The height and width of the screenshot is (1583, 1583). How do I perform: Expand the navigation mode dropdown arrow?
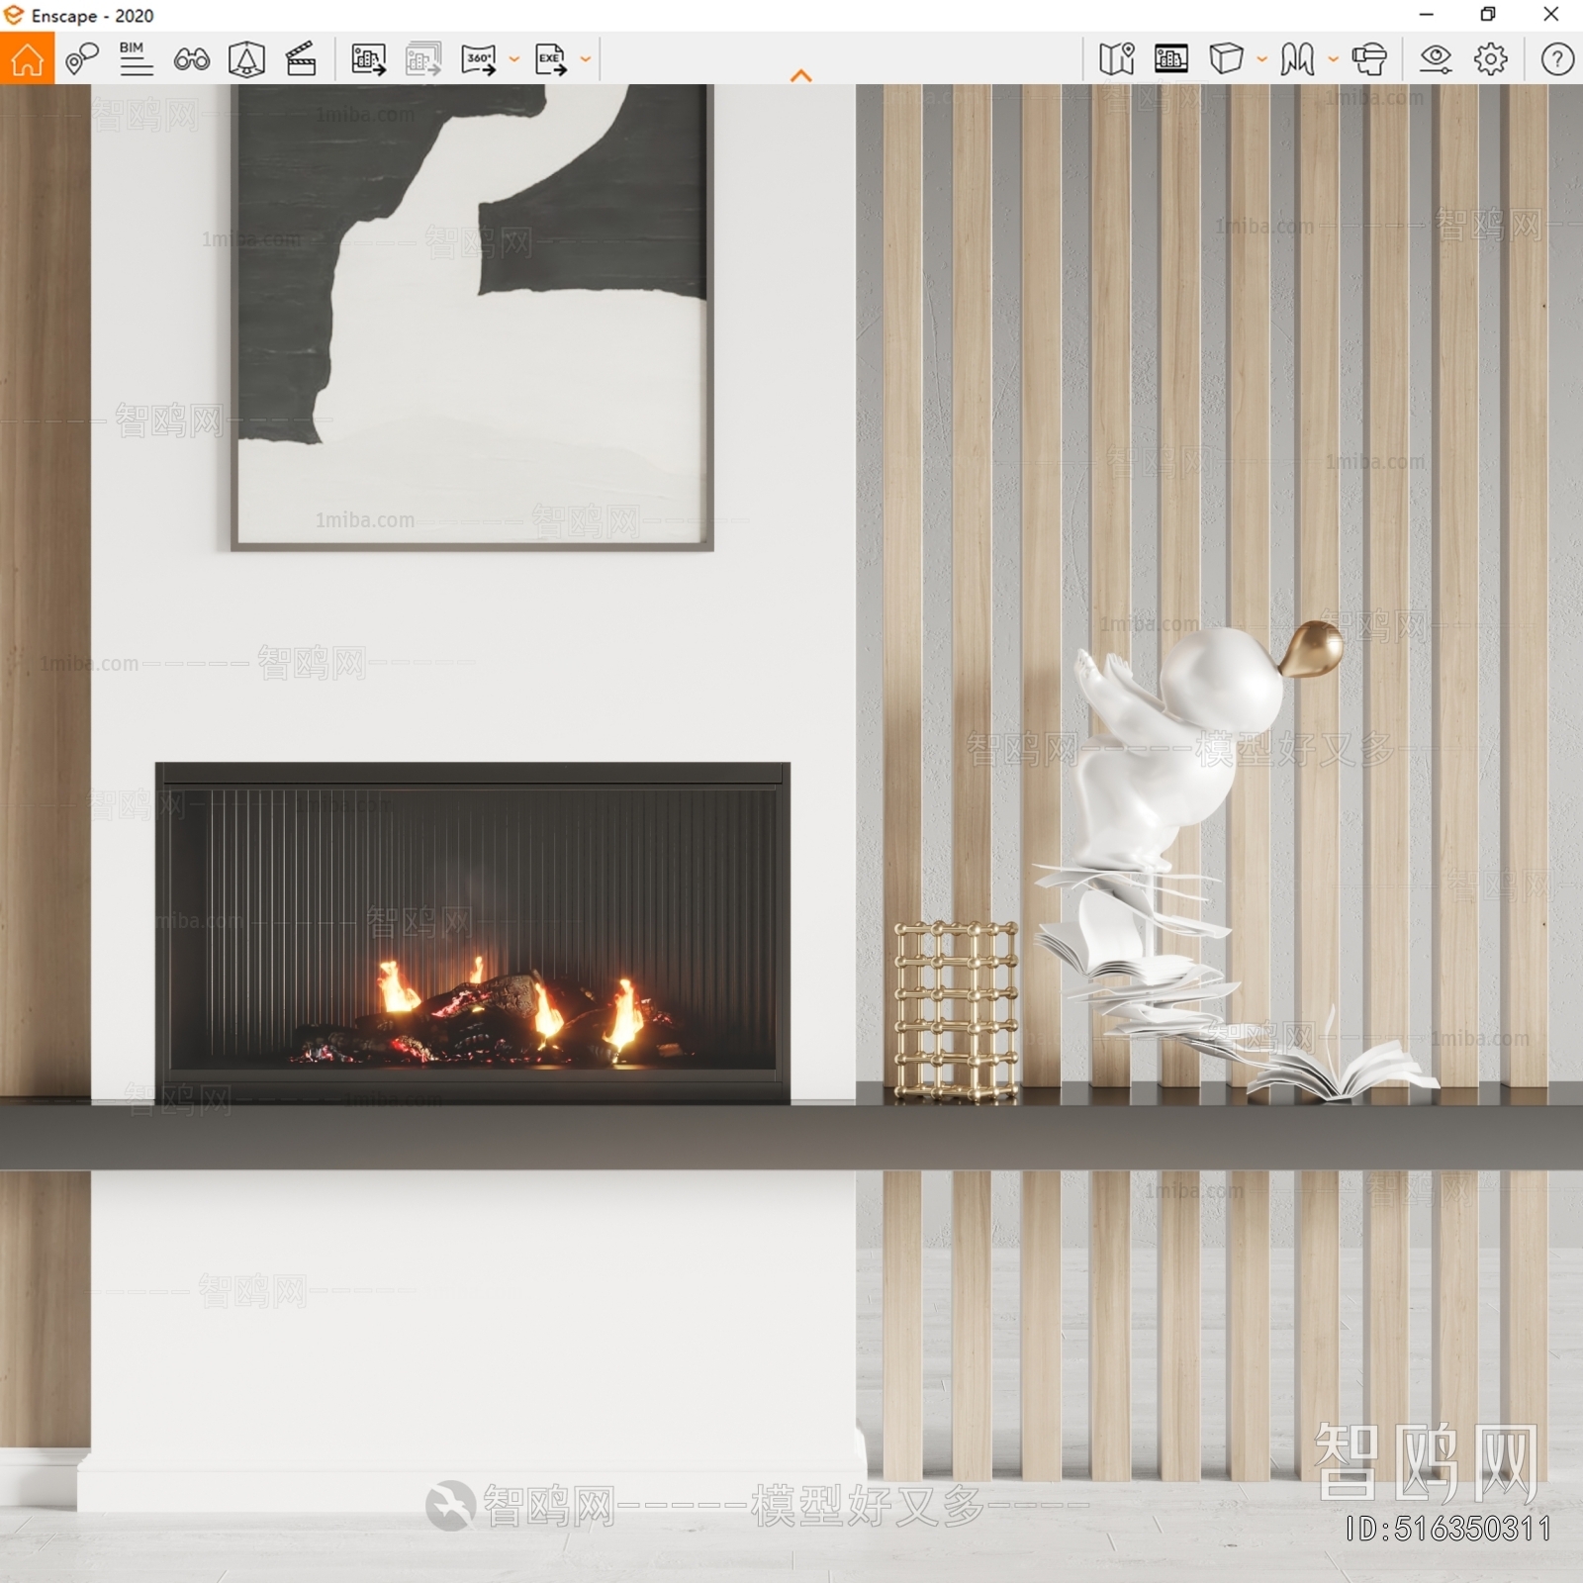(x=1333, y=59)
